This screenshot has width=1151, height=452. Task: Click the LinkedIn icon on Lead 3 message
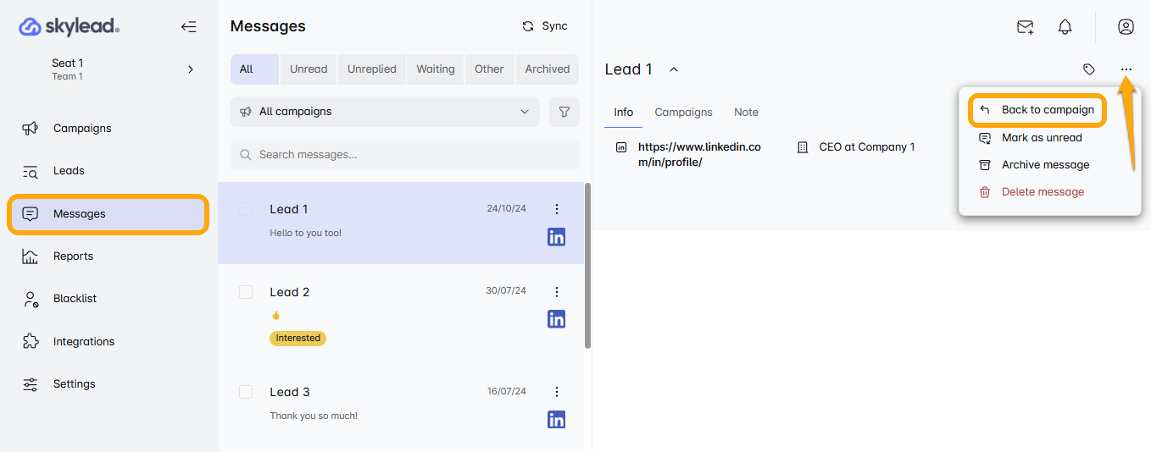pyautogui.click(x=556, y=419)
